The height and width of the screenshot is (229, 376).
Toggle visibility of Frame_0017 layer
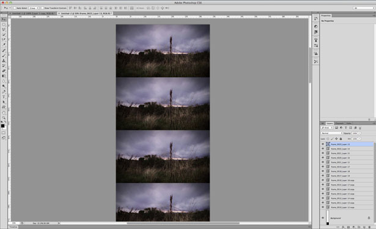pyautogui.click(x=323, y=176)
